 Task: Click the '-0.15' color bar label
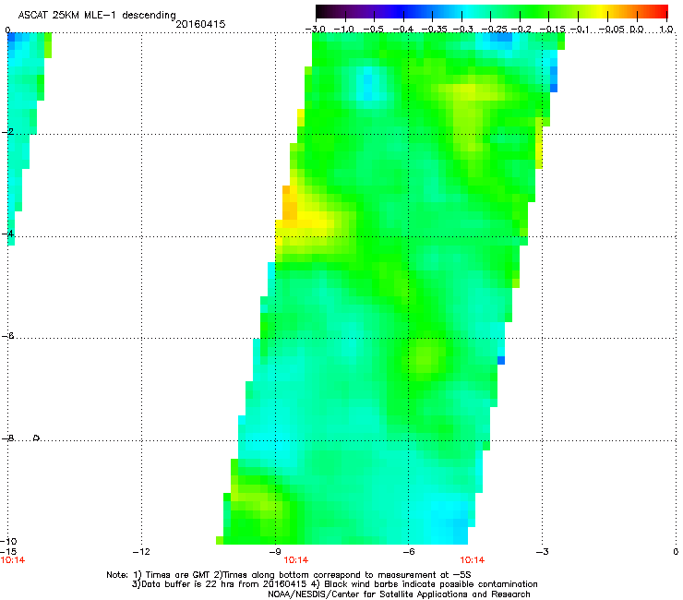click(x=552, y=30)
